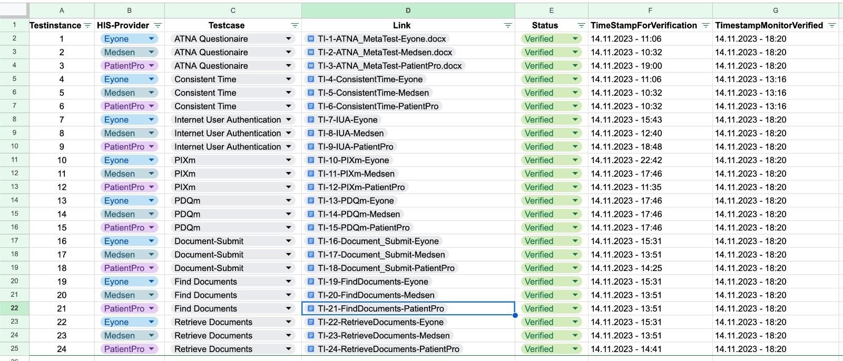Open link TI-23-RetrieveDocuments-Medsen

[x=384, y=335]
